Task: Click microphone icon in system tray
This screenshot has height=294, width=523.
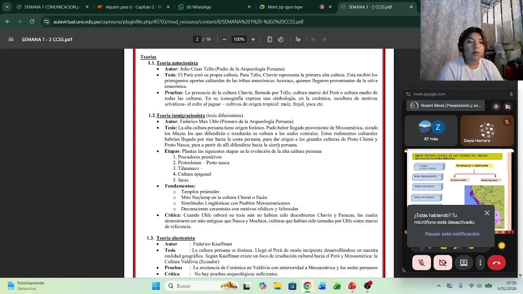Action: point(460,286)
